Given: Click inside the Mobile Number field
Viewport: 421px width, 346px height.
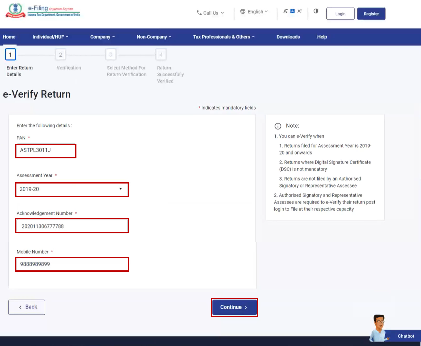Looking at the screenshot, I should pos(72,264).
